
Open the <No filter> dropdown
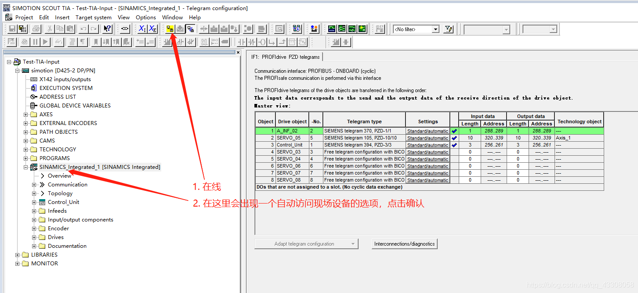435,29
